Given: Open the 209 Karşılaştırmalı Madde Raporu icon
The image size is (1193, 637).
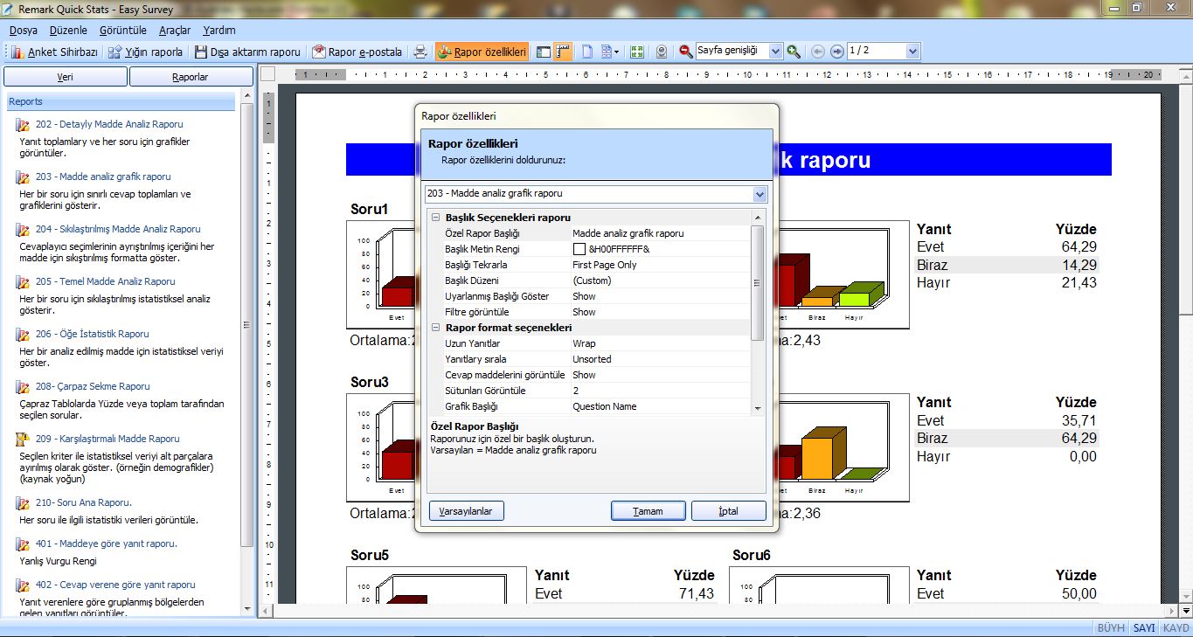Looking at the screenshot, I should pyautogui.click(x=23, y=440).
